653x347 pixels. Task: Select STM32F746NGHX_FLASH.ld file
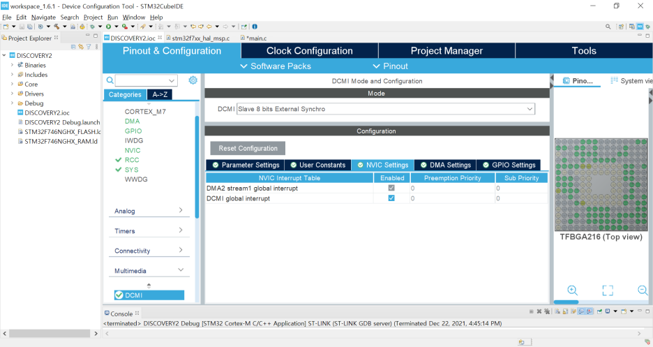point(59,132)
